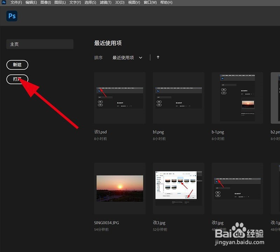
Task: Click the file name b1.png
Action: (x=159, y=132)
